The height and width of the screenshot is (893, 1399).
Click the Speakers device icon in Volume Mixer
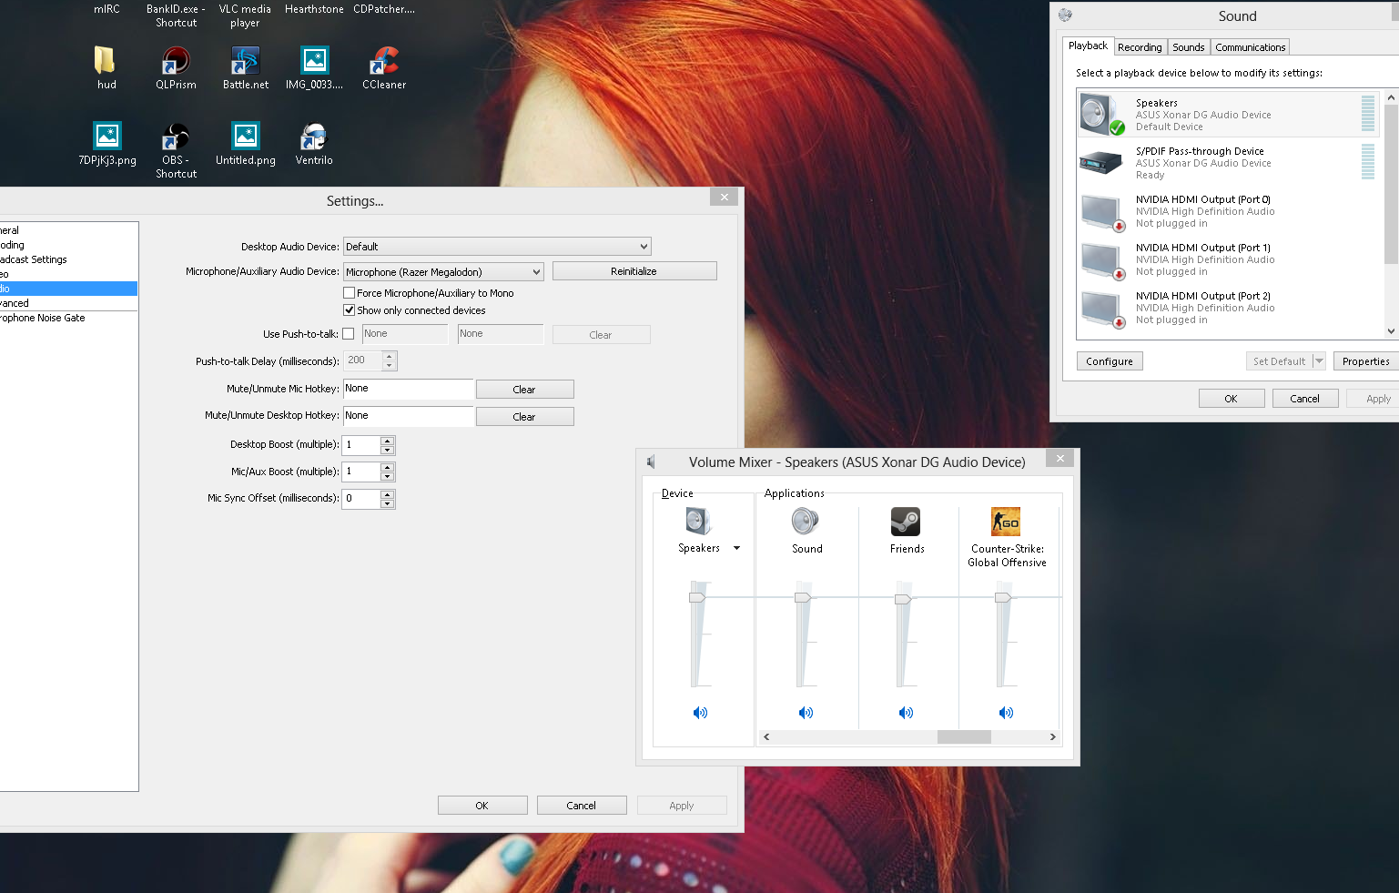[698, 522]
